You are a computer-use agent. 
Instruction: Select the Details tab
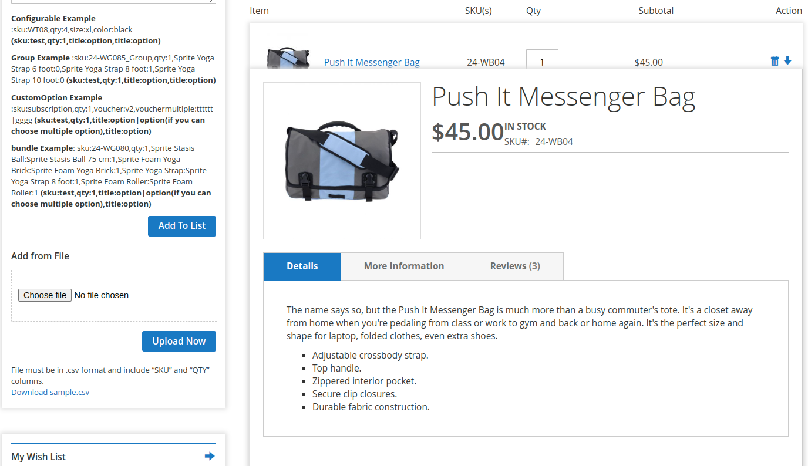[302, 266]
